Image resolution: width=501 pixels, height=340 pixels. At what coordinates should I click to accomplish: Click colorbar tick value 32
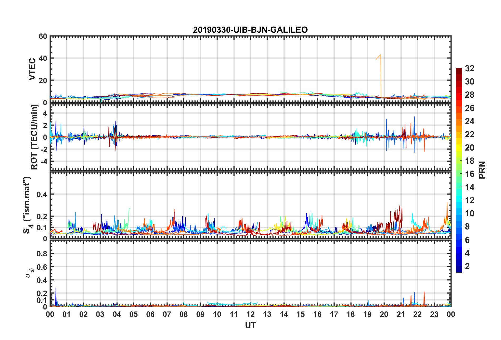pyautogui.click(x=470, y=68)
